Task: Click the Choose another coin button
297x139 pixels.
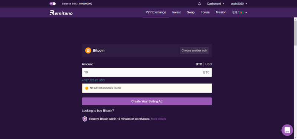Action: (x=194, y=51)
